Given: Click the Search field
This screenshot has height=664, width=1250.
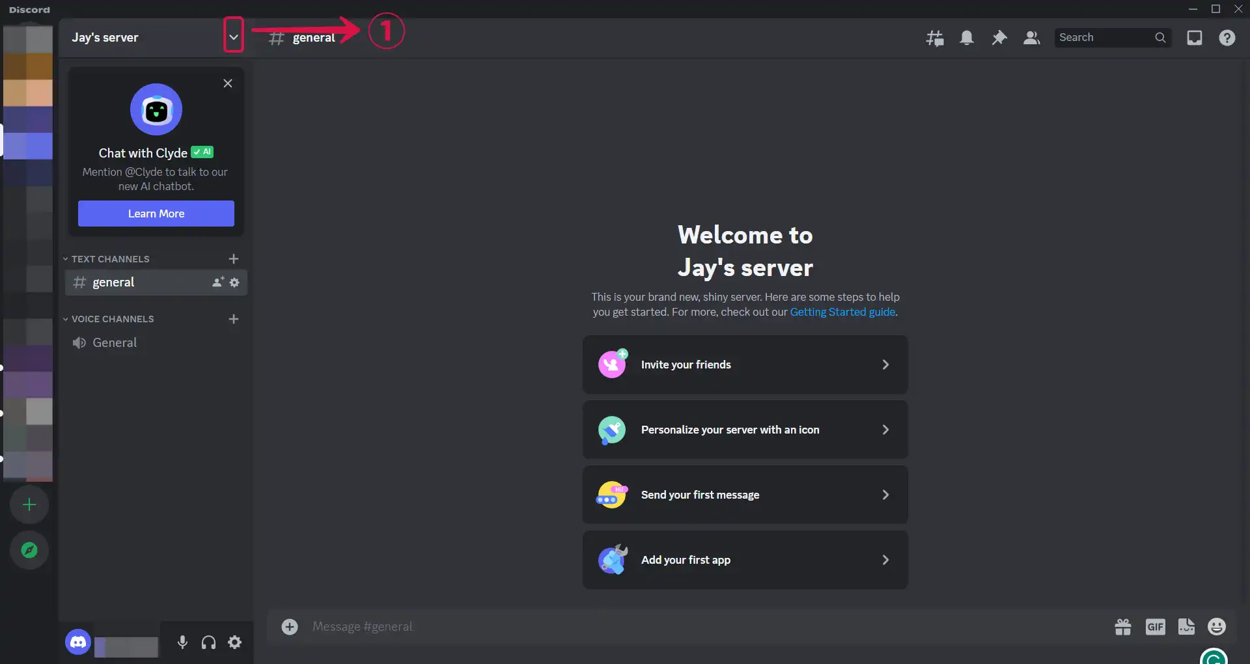Looking at the screenshot, I should (x=1113, y=38).
